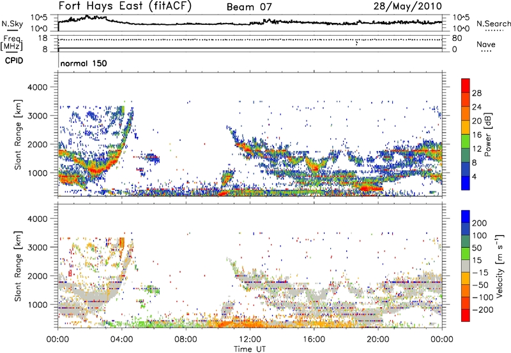Select the 'Beam 07' label
Image resolution: width=511 pixels, height=353 pixels.
coord(249,7)
